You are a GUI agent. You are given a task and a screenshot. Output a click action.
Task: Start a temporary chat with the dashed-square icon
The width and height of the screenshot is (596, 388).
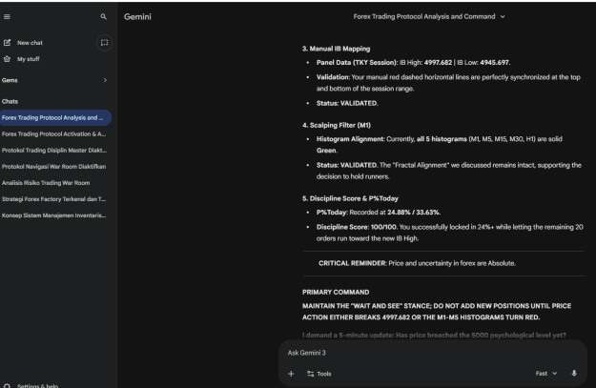click(104, 43)
